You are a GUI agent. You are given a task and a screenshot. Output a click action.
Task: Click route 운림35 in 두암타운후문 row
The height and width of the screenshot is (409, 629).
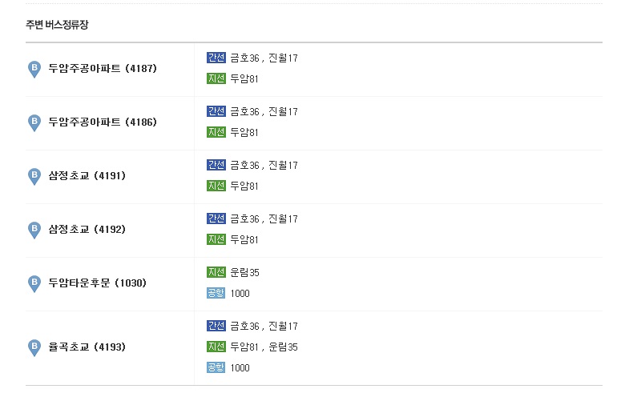point(244,273)
